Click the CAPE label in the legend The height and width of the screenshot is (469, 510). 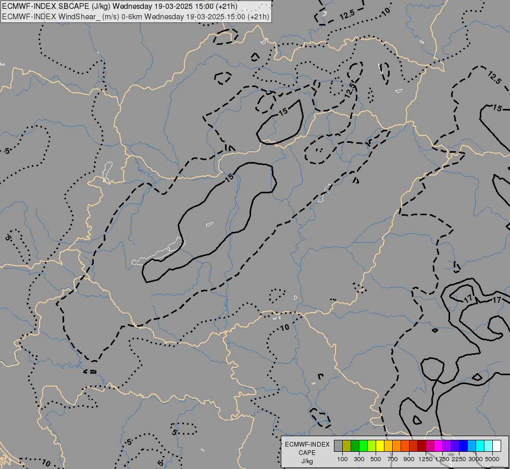coord(307,453)
